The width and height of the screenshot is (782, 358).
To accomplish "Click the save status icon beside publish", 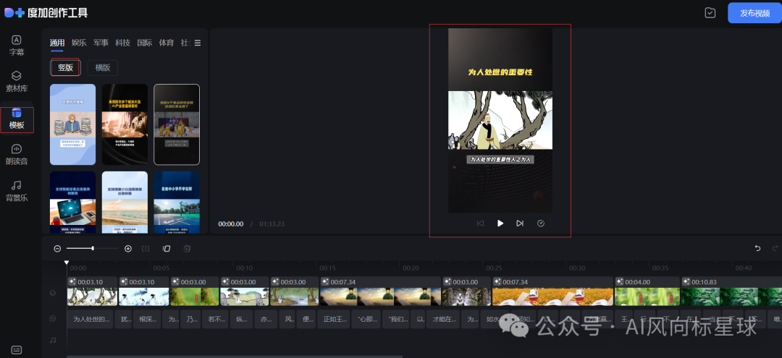I will tap(710, 13).
